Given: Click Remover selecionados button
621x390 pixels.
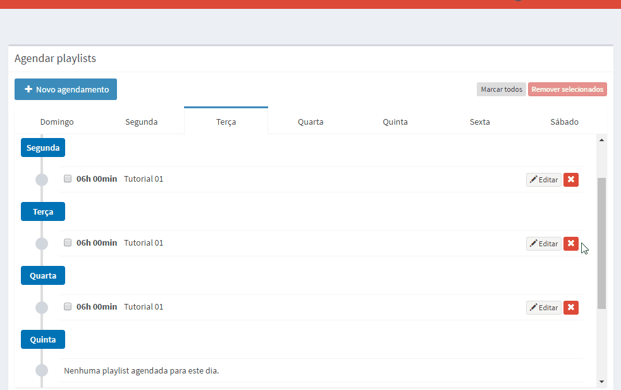Looking at the screenshot, I should click(x=567, y=89).
